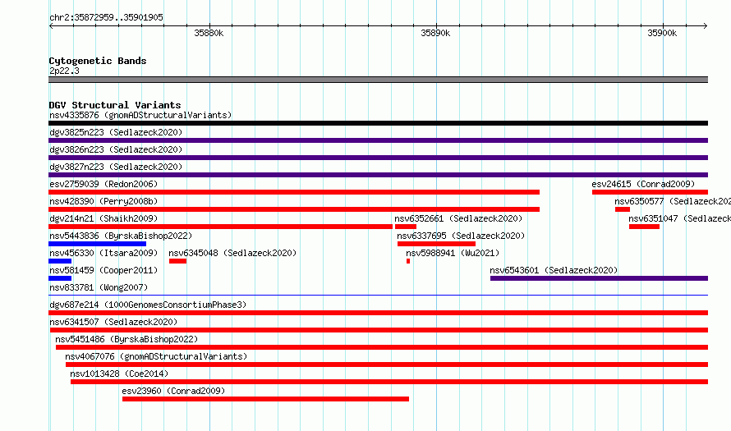Open nsv6337695 Sedlazeck2020 label
The image size is (731, 431).
461,236
